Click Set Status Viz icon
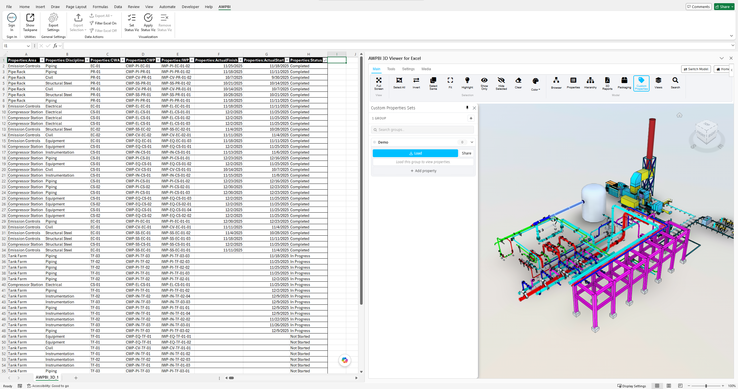 [132, 18]
